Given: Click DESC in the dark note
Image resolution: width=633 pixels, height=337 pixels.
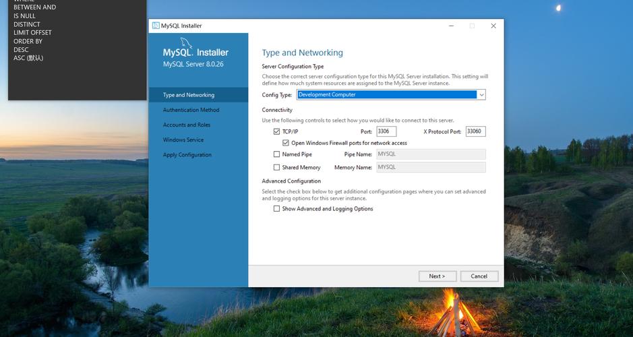Looking at the screenshot, I should tap(21, 50).
